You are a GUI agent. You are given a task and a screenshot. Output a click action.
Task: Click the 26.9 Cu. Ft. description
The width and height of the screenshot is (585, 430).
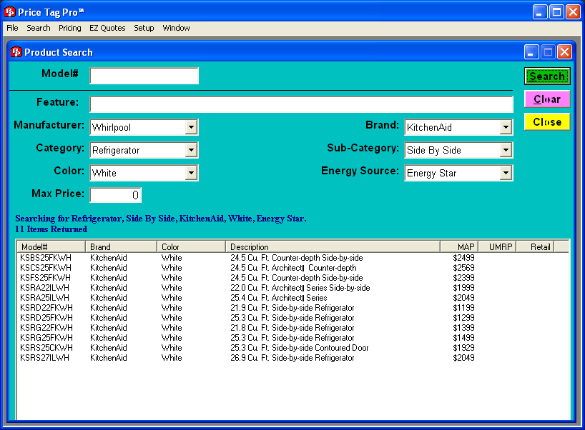tap(292, 358)
